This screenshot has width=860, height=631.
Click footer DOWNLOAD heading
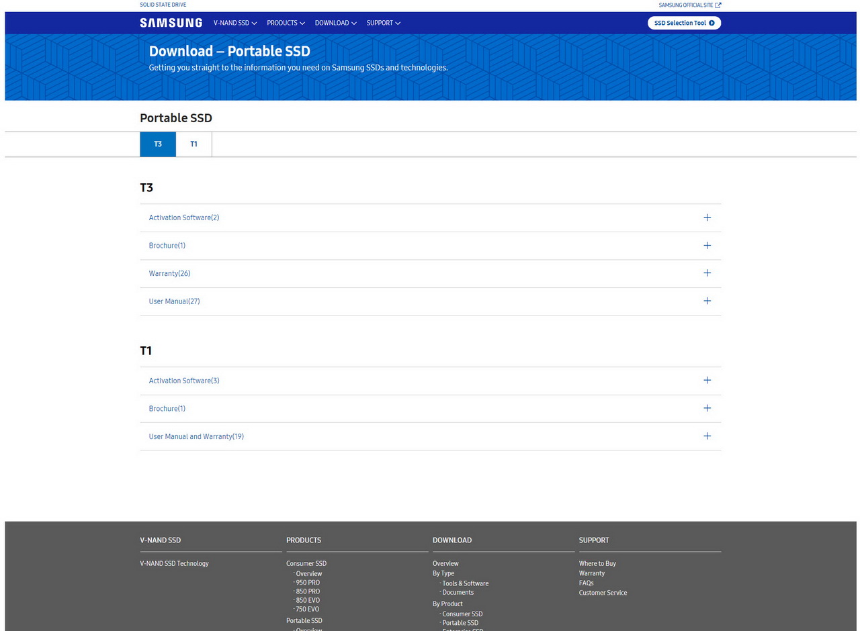[452, 540]
